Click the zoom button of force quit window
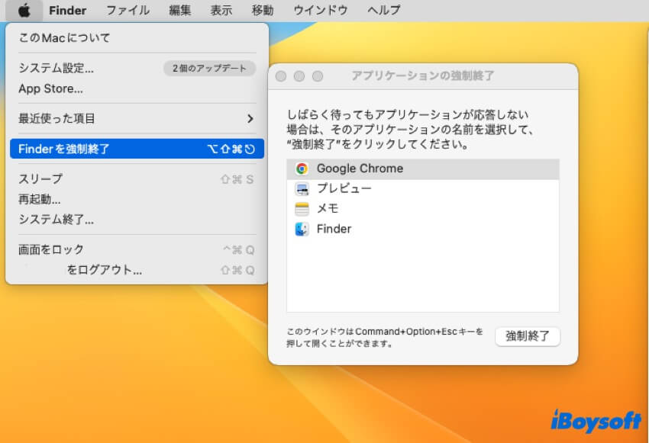 318,76
